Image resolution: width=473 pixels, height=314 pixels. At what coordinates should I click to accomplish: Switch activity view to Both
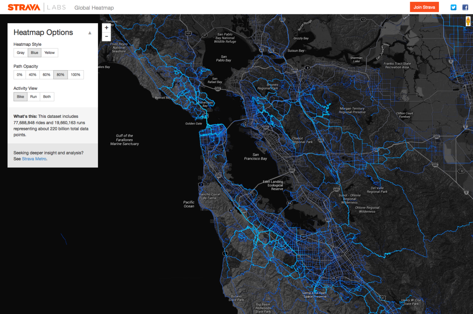(x=47, y=97)
